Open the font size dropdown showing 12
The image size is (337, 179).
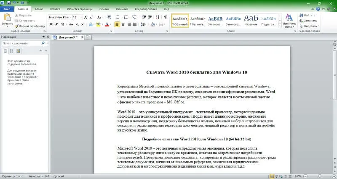80,17
